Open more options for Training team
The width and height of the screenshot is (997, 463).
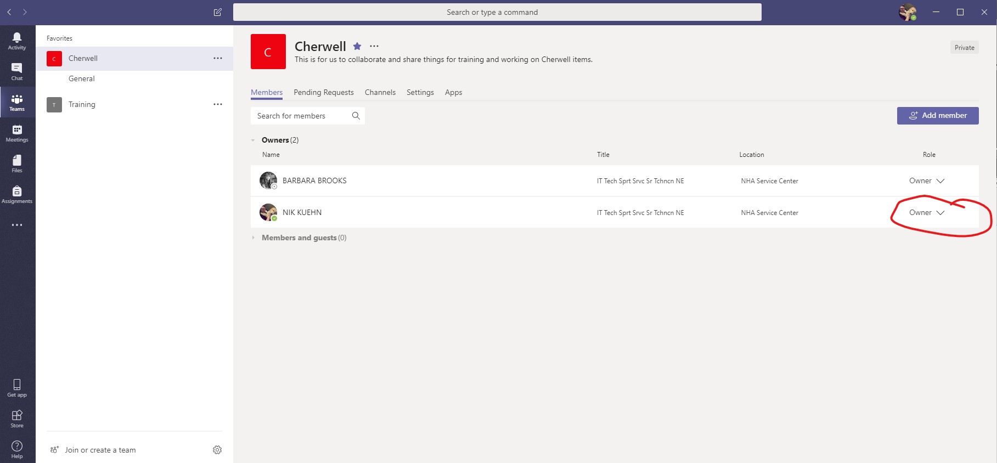pyautogui.click(x=218, y=104)
